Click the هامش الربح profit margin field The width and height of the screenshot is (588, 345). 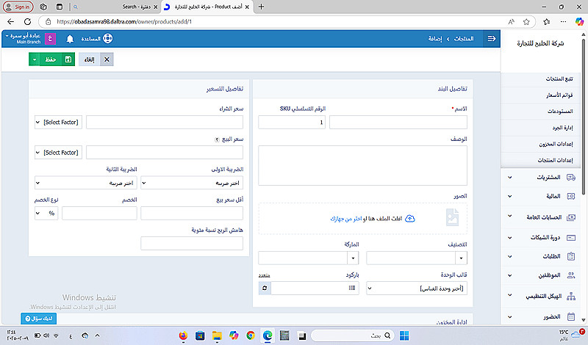tap(192, 244)
